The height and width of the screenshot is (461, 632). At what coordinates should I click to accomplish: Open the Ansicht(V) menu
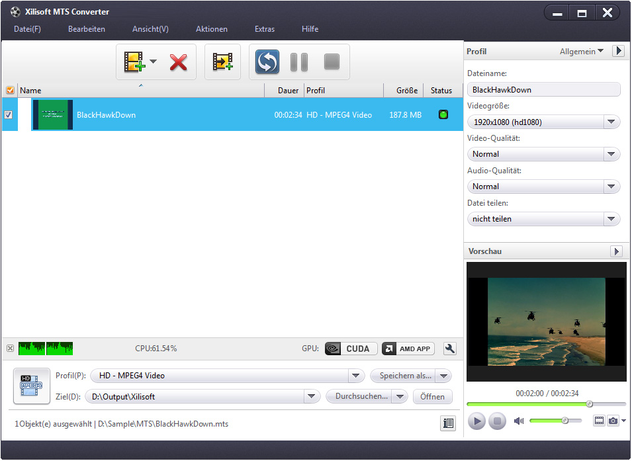pos(150,29)
